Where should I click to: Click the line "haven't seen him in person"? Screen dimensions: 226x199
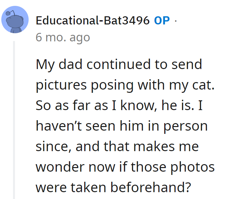click(x=122, y=126)
